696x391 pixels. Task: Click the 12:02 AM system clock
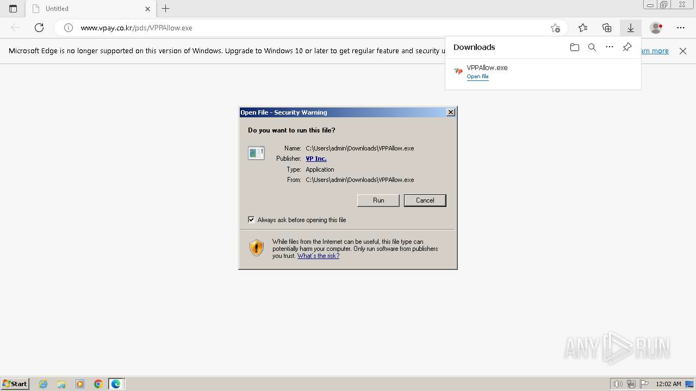click(668, 384)
